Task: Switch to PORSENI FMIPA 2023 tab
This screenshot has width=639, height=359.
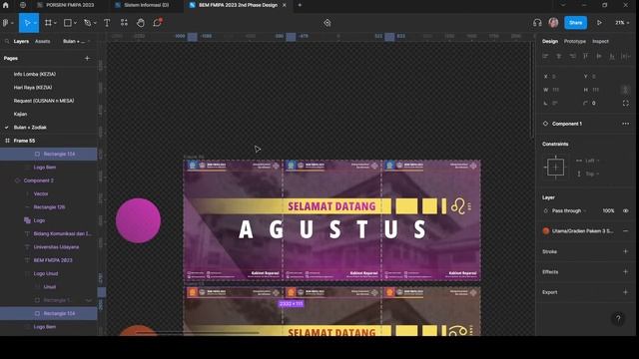Action: click(x=69, y=5)
